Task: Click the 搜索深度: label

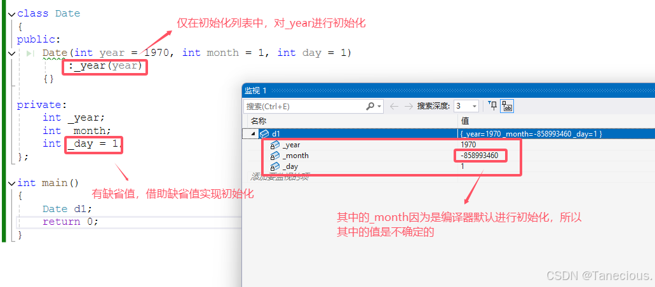Action: coord(433,106)
